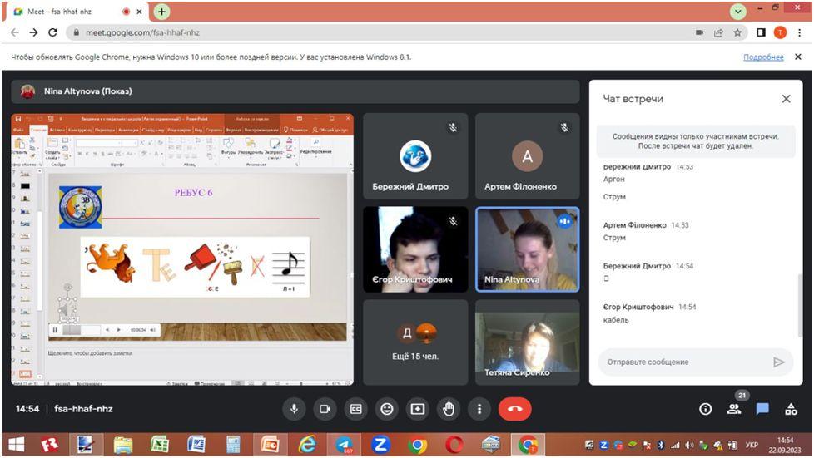Screen dimensions: 814x458
Task: Show the participants list icon
Action: click(x=734, y=409)
